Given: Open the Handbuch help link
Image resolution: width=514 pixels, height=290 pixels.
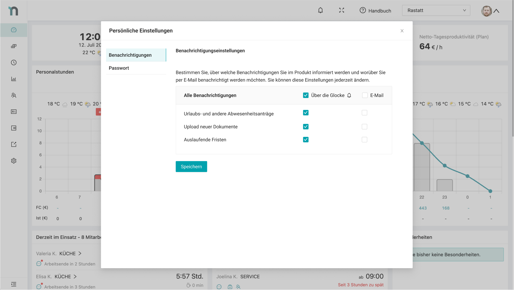Looking at the screenshot, I should pos(375,11).
